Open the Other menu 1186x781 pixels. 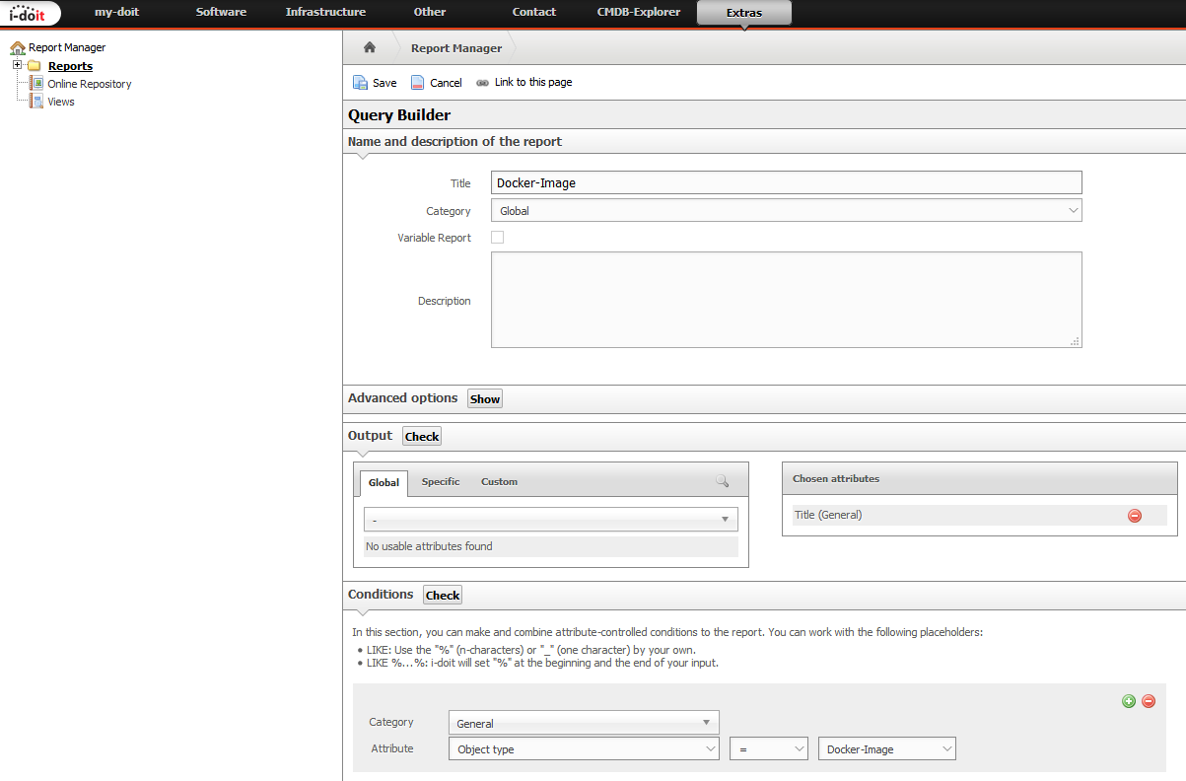tap(430, 12)
